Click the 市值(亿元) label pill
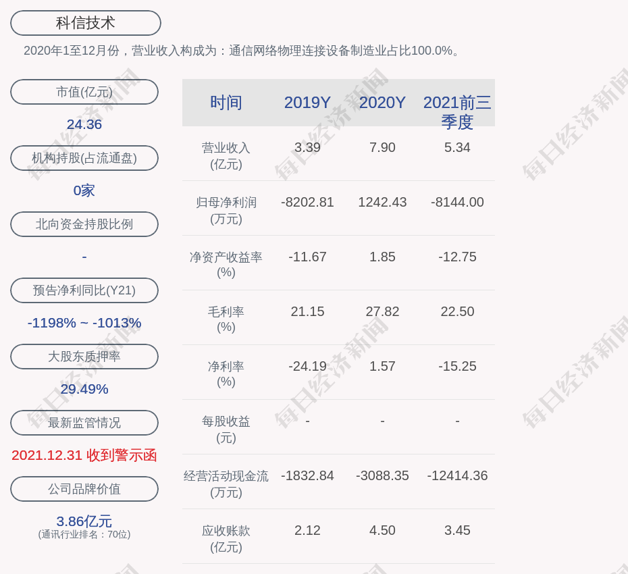 84,92
